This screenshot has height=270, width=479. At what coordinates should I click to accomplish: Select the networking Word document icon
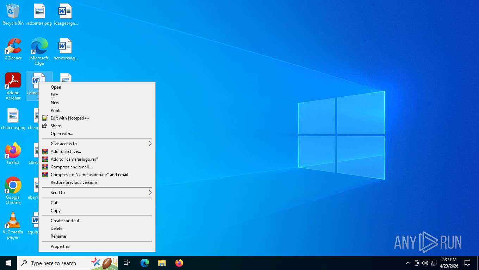(66, 49)
